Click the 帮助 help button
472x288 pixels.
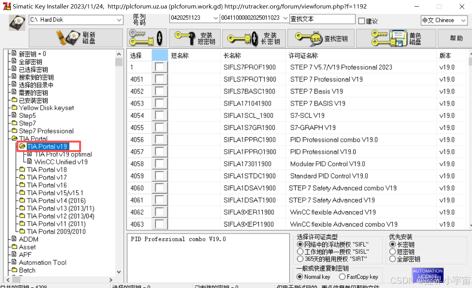point(456,38)
